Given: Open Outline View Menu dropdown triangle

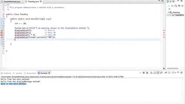Looking at the screenshot, I should (x=169, y=9).
